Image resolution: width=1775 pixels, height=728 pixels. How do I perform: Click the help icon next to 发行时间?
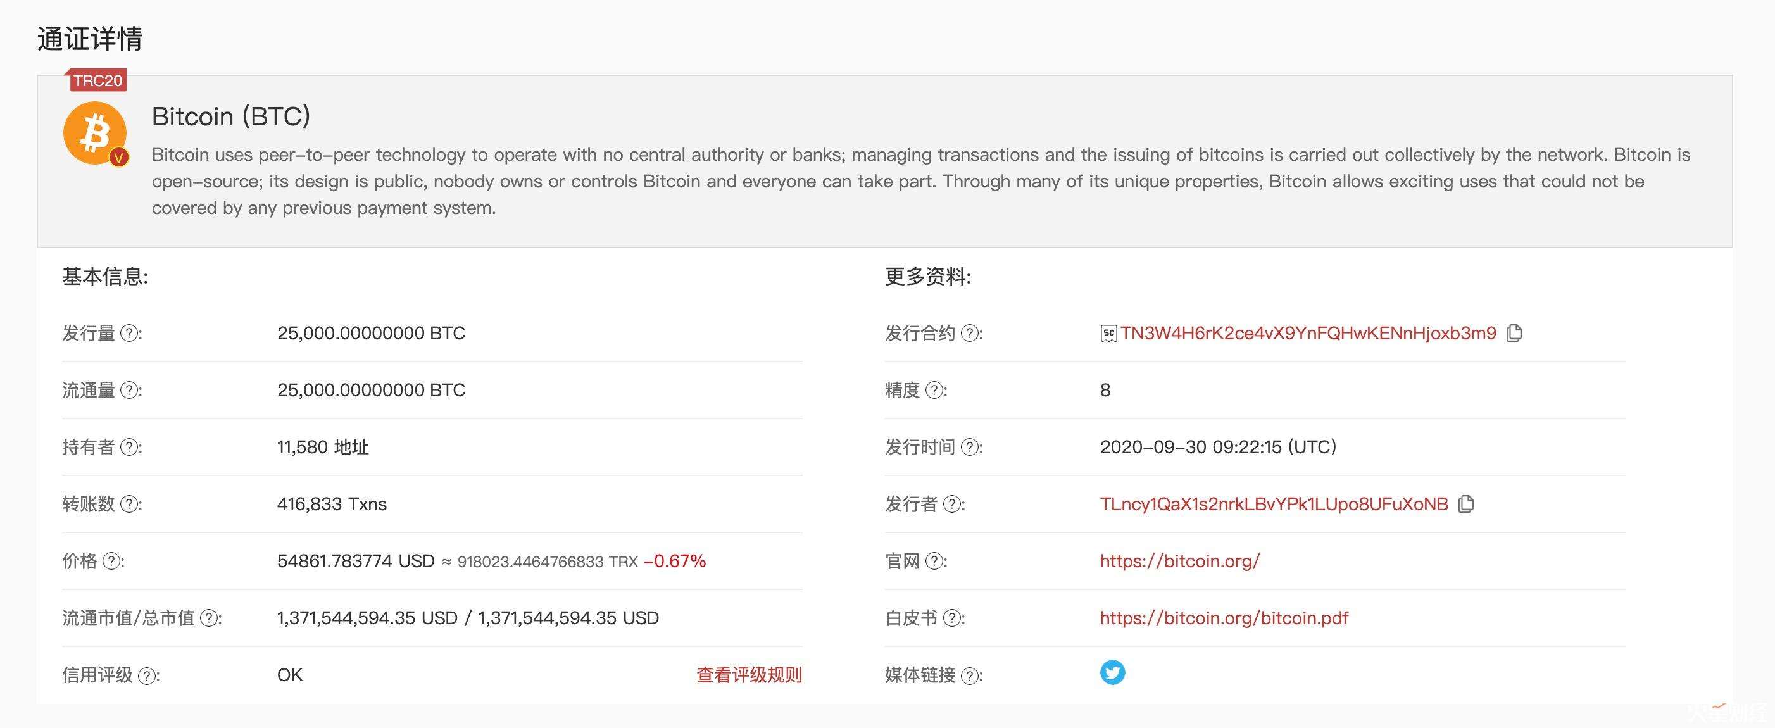(970, 448)
